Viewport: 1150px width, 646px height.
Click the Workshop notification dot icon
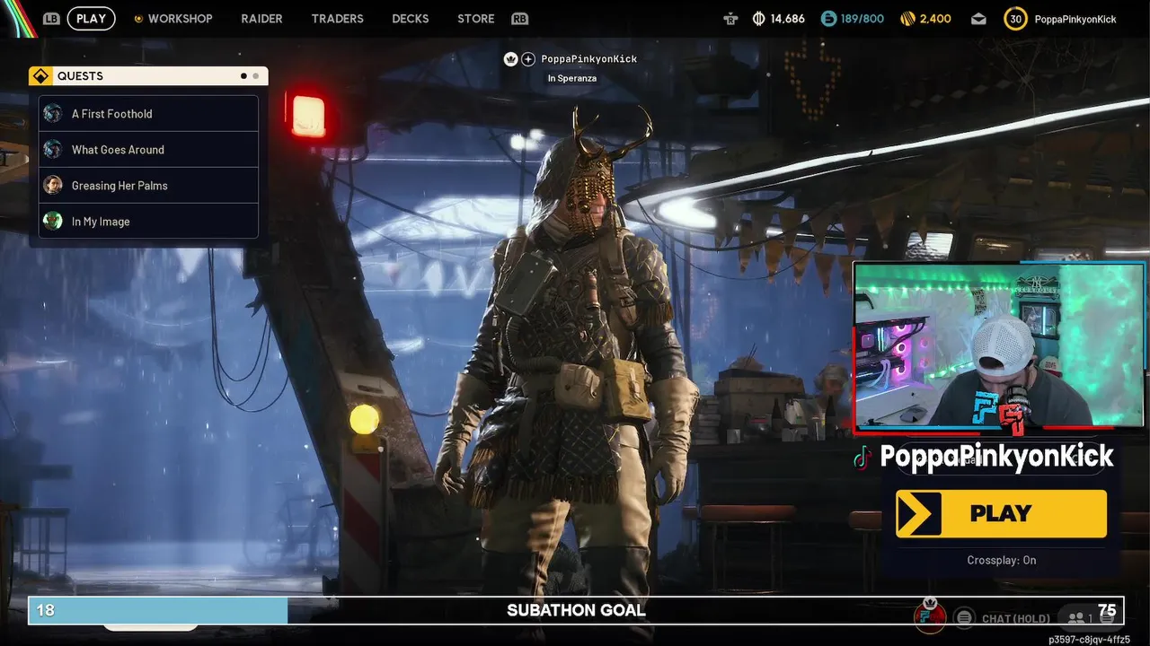138,19
